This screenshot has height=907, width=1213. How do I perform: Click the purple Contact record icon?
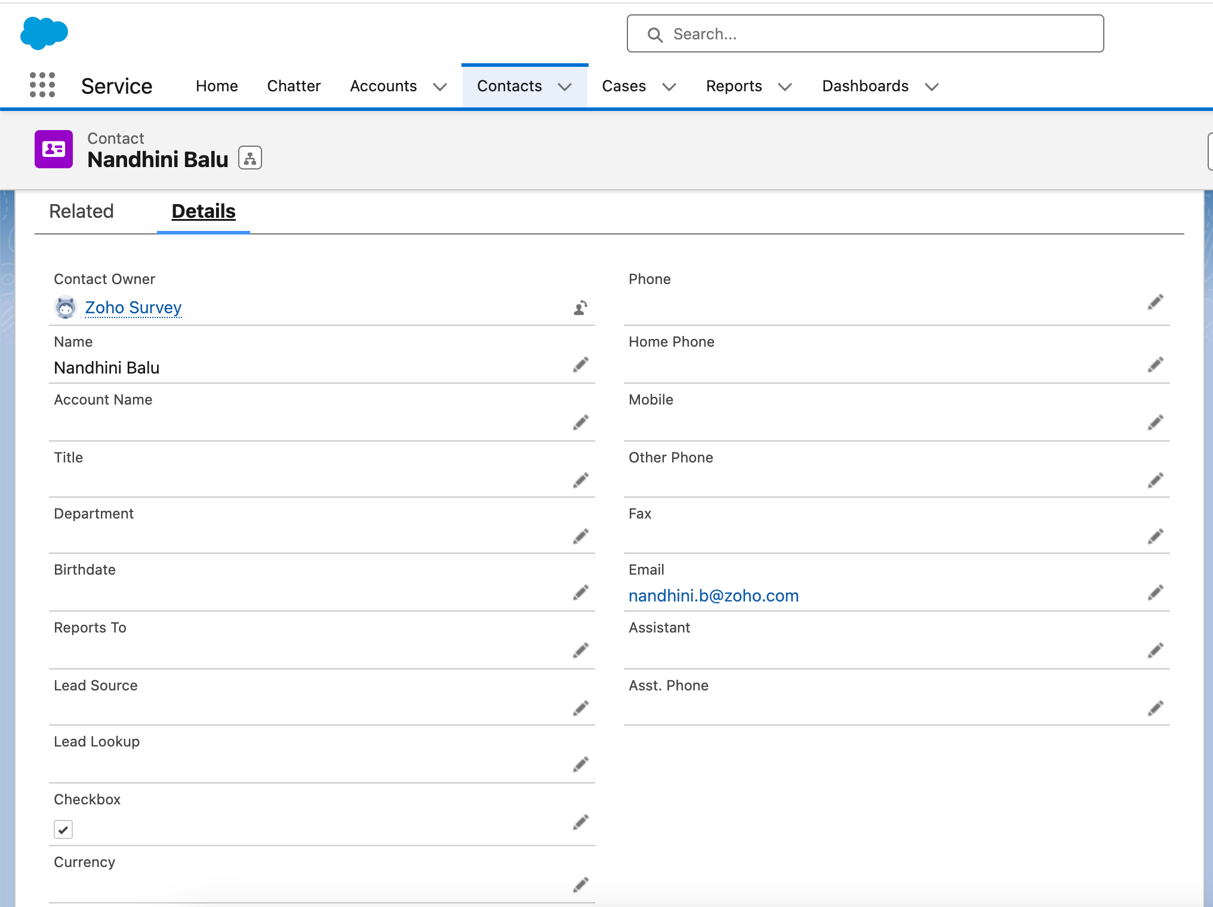(x=54, y=149)
